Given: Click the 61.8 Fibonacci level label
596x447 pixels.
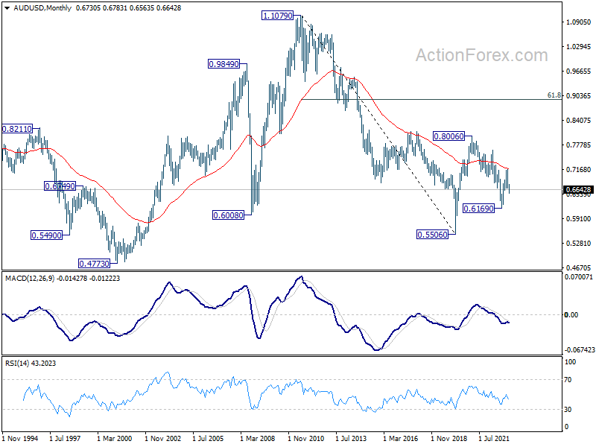Looking at the screenshot, I should (x=554, y=95).
